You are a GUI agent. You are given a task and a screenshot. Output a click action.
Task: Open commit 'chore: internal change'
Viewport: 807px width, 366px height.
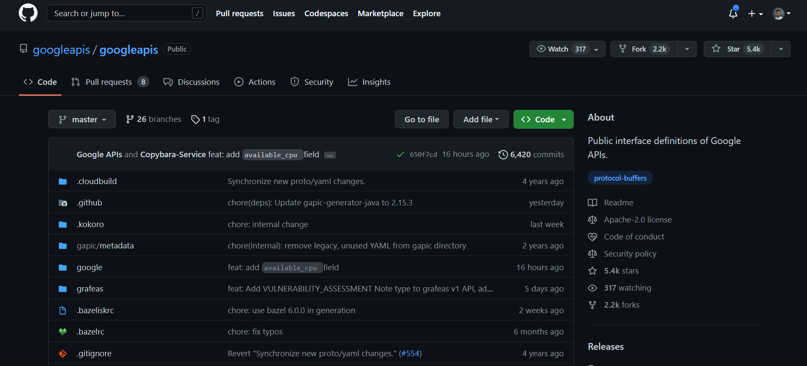click(x=268, y=225)
